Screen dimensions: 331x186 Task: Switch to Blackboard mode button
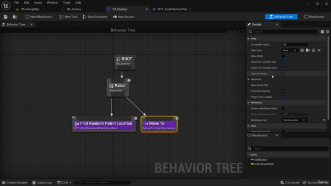[x=314, y=17]
